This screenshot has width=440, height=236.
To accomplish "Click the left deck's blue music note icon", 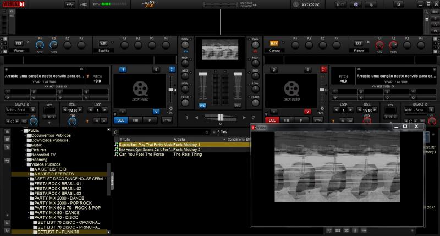I will (172, 69).
